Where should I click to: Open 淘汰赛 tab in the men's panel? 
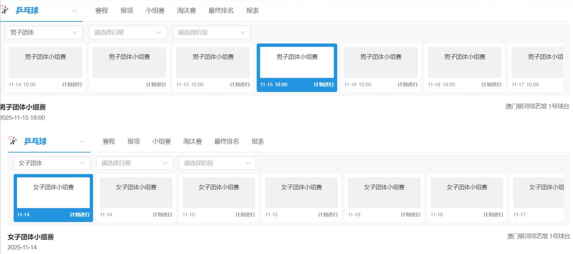pos(187,10)
